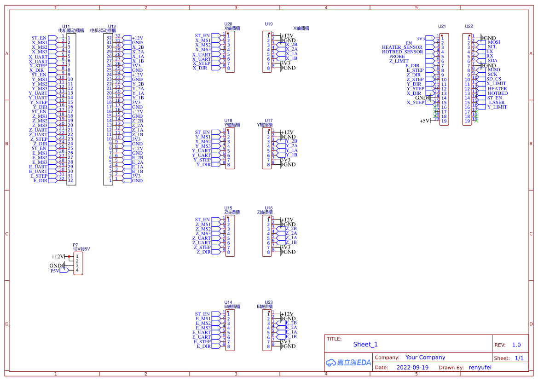Select the U11 motor driver socket body

click(71, 109)
